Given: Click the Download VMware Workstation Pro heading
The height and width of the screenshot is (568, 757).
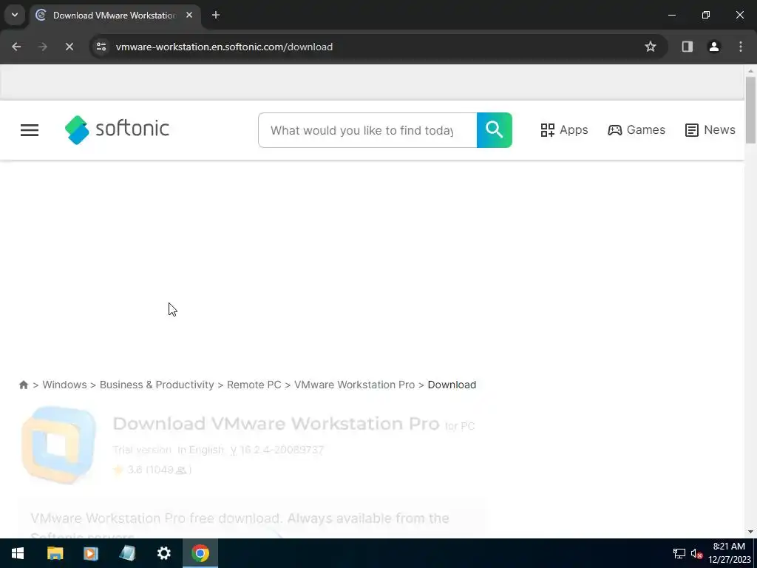Looking at the screenshot, I should [x=276, y=424].
